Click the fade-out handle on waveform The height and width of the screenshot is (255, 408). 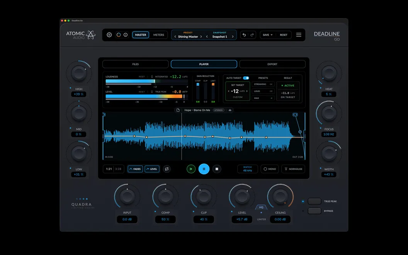pos(295,114)
